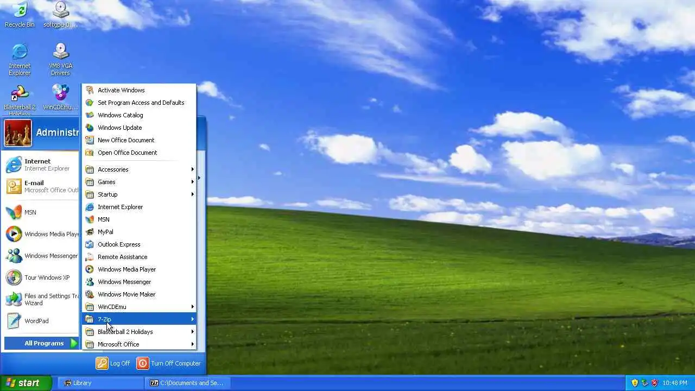
Task: Click Windows Media Player icon in All Programs list
Action: (x=90, y=269)
